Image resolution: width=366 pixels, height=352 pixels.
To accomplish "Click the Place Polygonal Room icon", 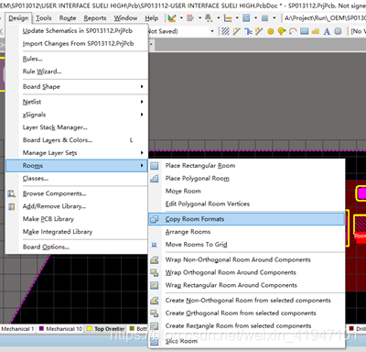I will coord(155,179).
